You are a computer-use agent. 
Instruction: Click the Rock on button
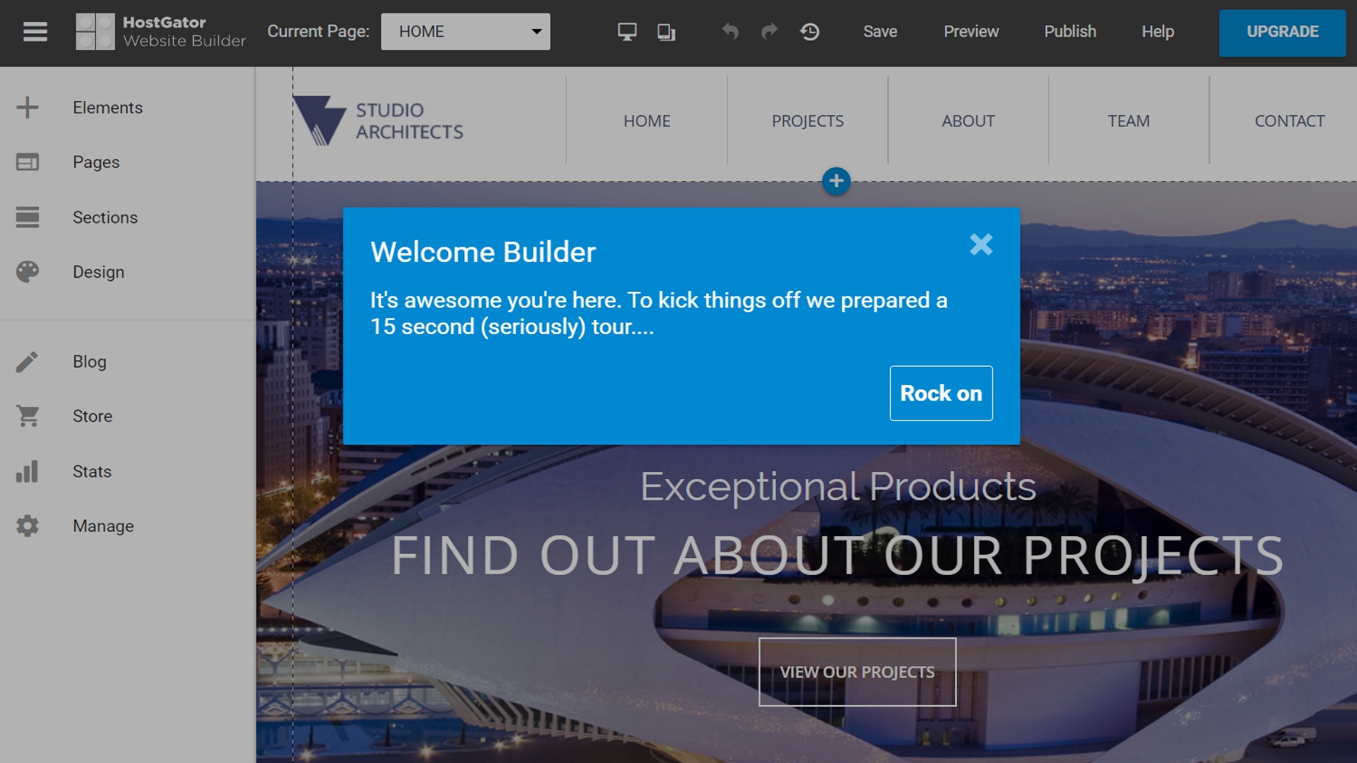coord(941,393)
